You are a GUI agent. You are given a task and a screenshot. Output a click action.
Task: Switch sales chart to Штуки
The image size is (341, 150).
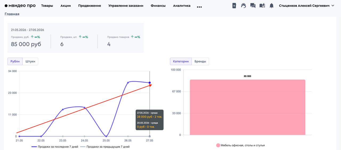30,61
